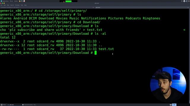This screenshot has height=106, width=190.
Task: Click the show desktop icon in bottom panel
Action: [171, 105]
